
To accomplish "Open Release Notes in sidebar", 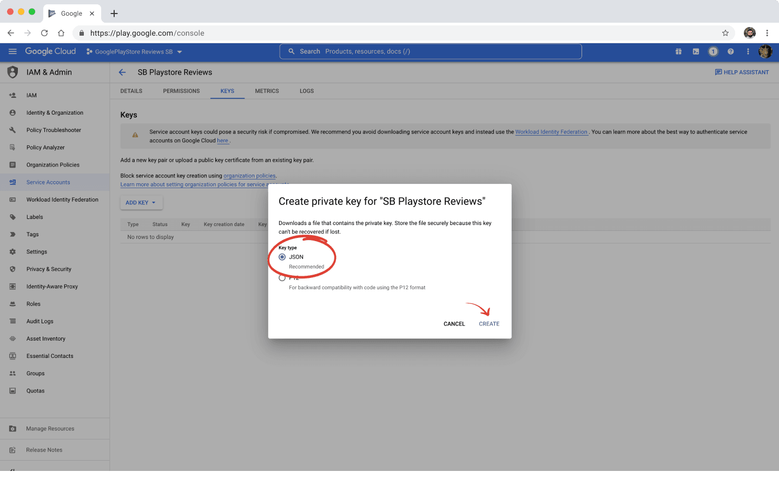I will pyautogui.click(x=55, y=450).
